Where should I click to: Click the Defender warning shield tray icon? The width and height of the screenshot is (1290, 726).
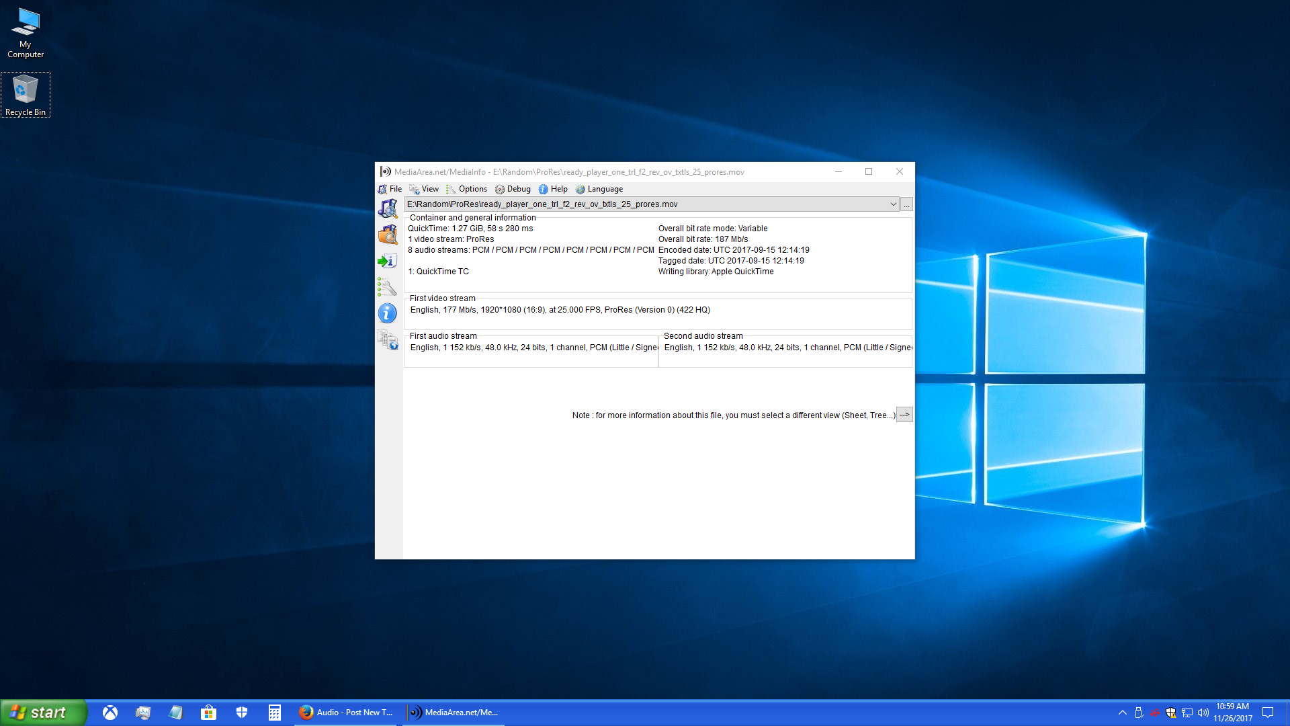click(1171, 713)
